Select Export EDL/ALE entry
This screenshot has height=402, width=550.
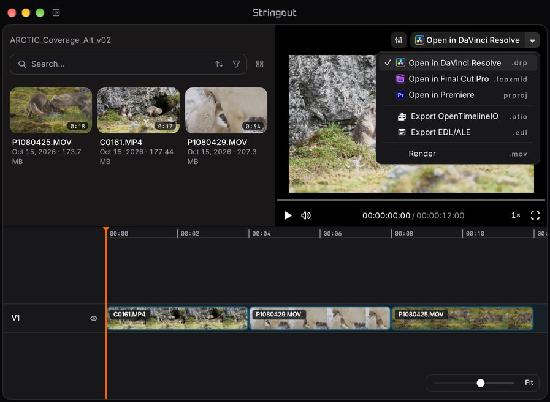tap(457, 132)
